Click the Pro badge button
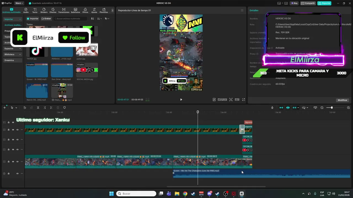Image resolution: width=353 pixels, height=198 pixels. tap(294, 3)
